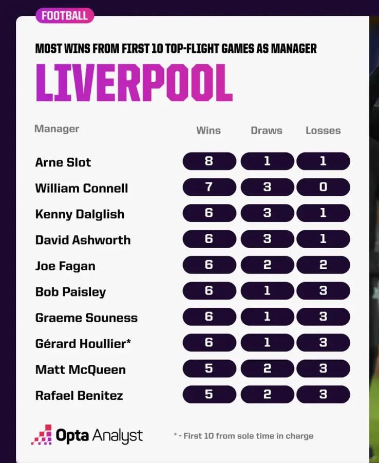Image resolution: width=379 pixels, height=463 pixels.
Task: Click Matt McQueen's wins pill showing 5
Action: pos(210,368)
